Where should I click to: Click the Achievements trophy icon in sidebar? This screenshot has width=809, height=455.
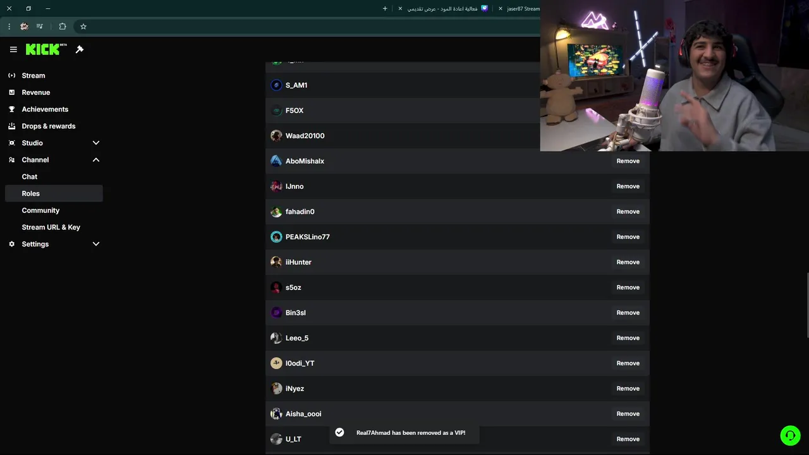(x=11, y=109)
